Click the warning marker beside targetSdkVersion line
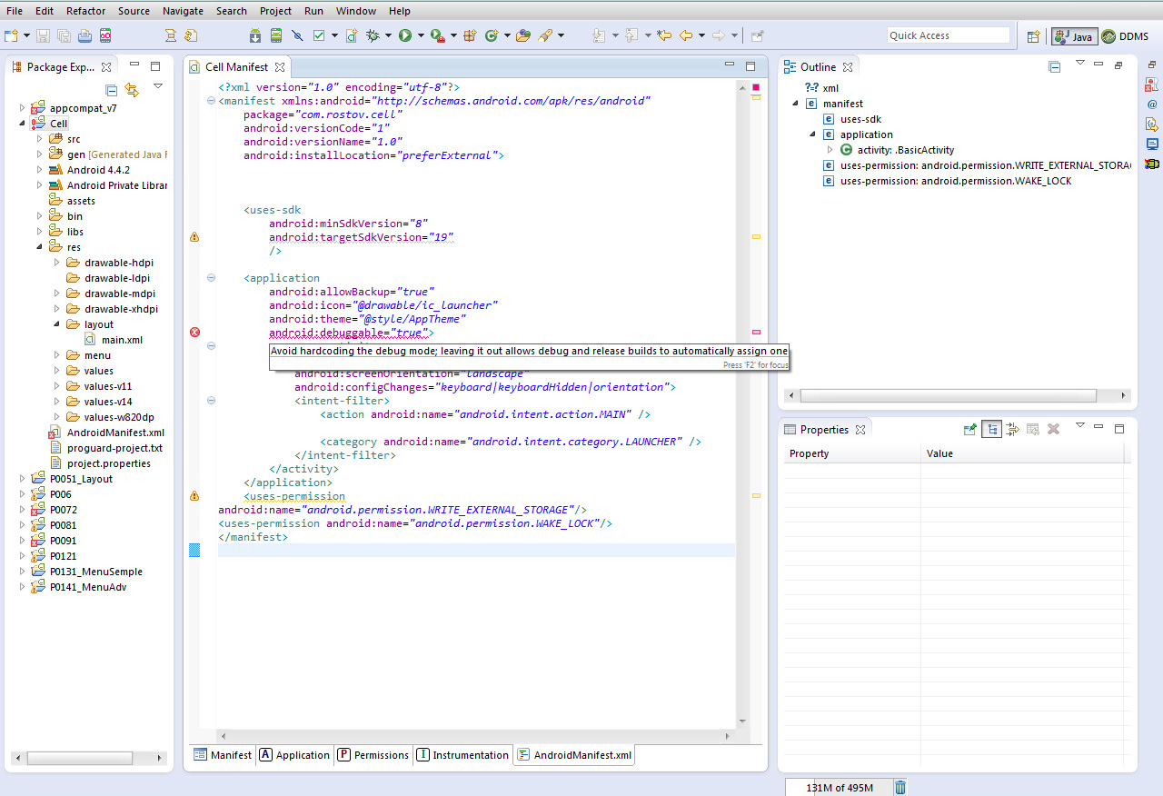 [194, 237]
